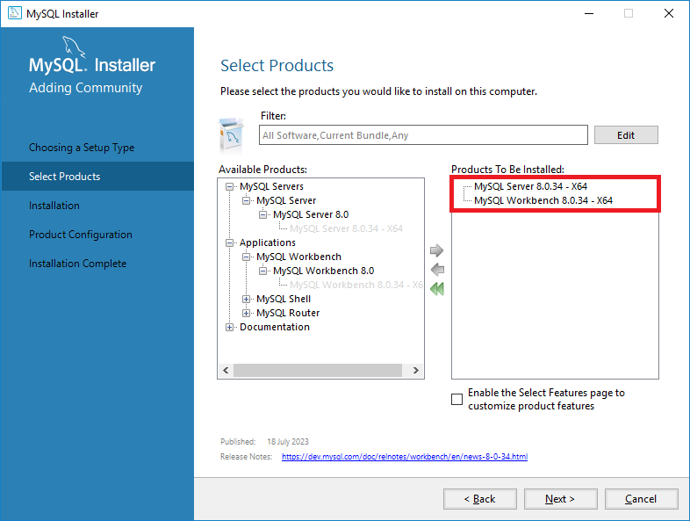
Task: Click the MySQL dolphin logo in sidebar
Action: tap(74, 47)
